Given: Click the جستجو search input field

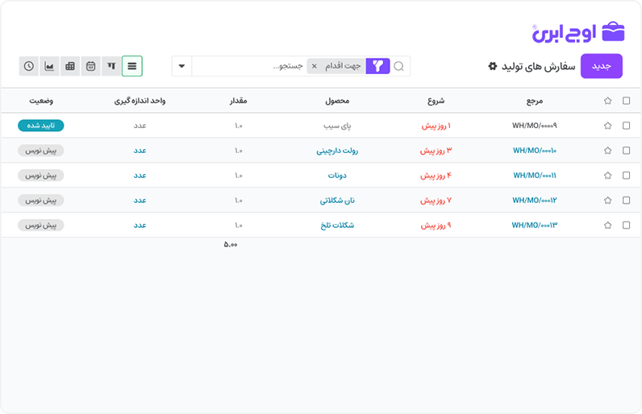Looking at the screenshot, I should [x=250, y=66].
